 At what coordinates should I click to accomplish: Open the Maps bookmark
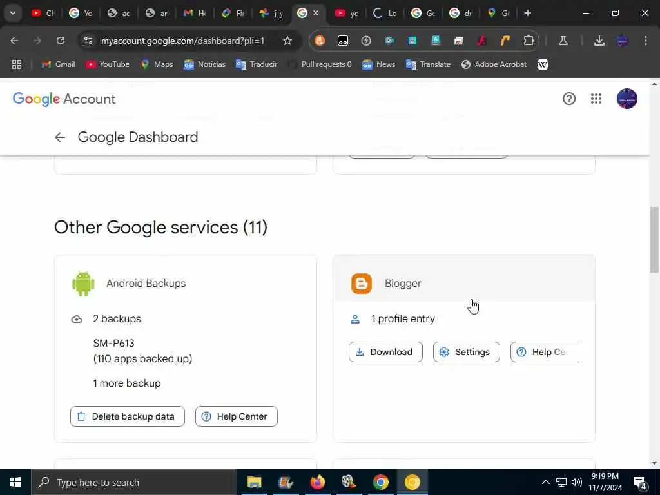pyautogui.click(x=157, y=64)
